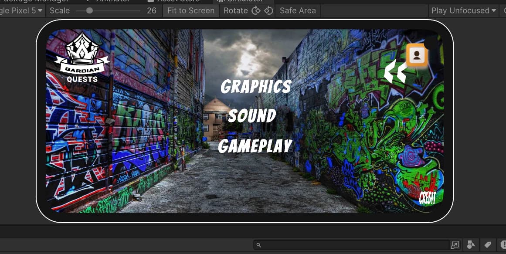The width and height of the screenshot is (506, 254).
Task: Click the Rotate label in the toolbar
Action: coord(236,10)
